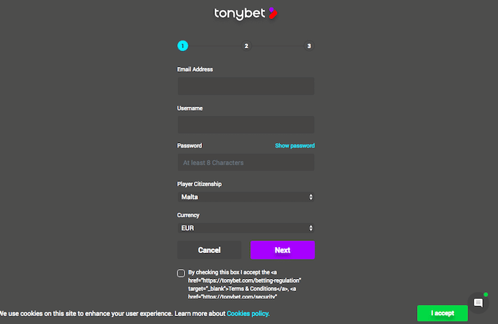Expand the Currency dropdown showing EUR
This screenshot has height=324, width=498.
coord(246,228)
